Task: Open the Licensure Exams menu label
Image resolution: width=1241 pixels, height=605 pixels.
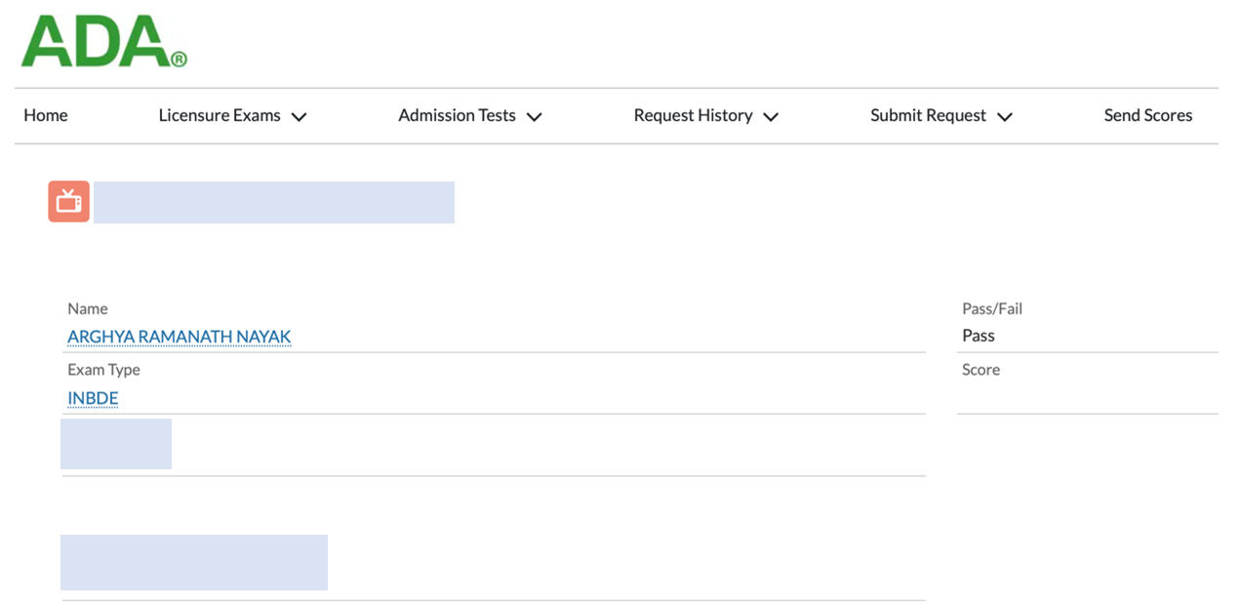Action: (x=220, y=115)
